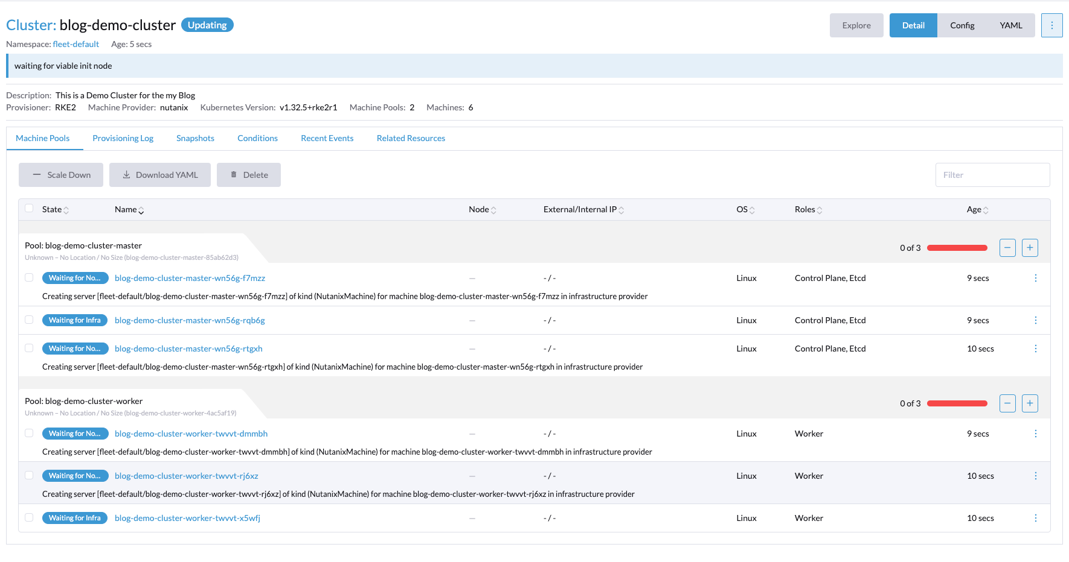Image resolution: width=1069 pixels, height=562 pixels.
Task: Click the Delete button
Action: click(249, 175)
